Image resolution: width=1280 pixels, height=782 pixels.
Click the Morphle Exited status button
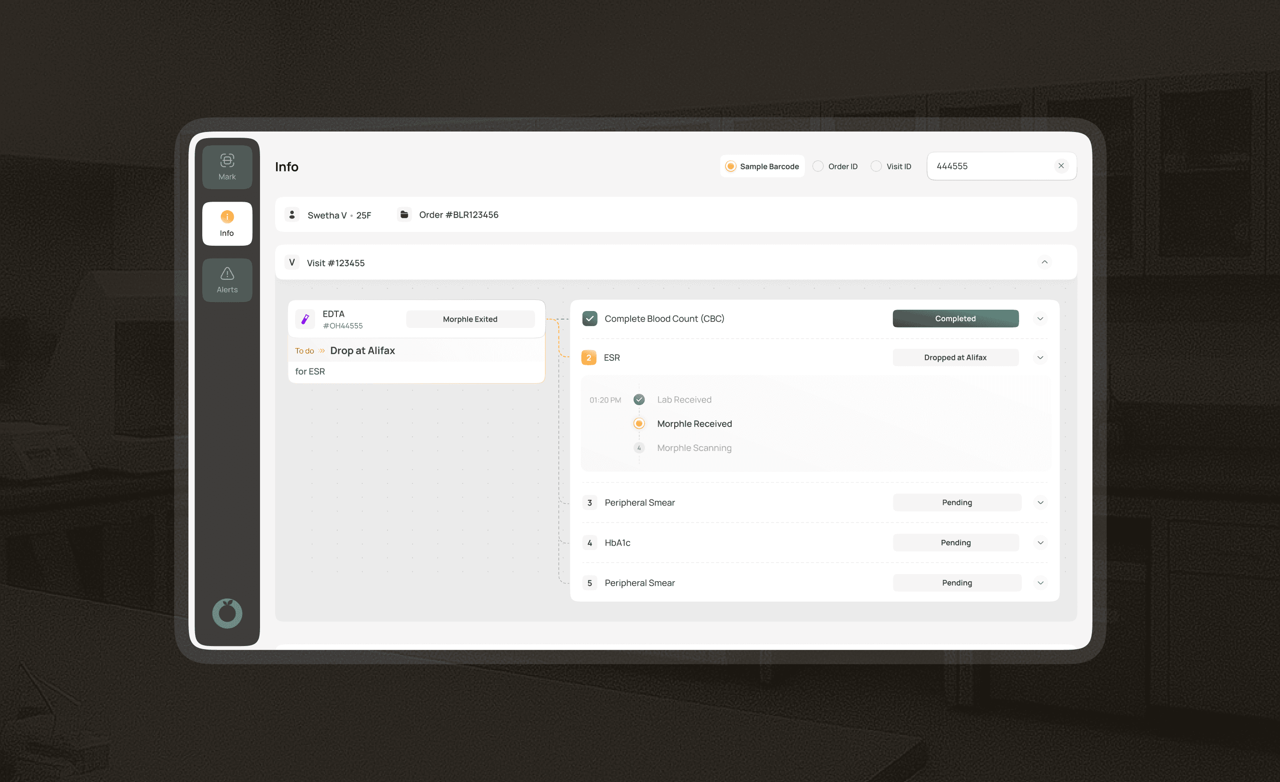point(470,319)
